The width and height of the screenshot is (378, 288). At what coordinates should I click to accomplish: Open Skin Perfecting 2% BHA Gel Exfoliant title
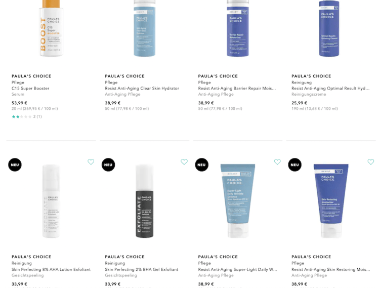click(x=142, y=269)
